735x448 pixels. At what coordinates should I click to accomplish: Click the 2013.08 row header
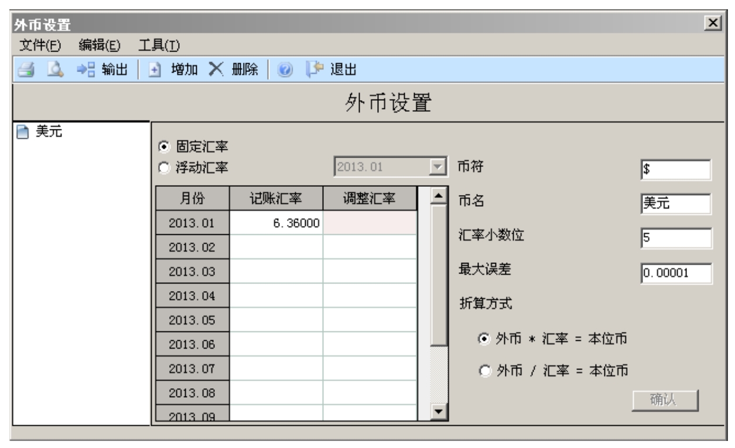click(192, 393)
